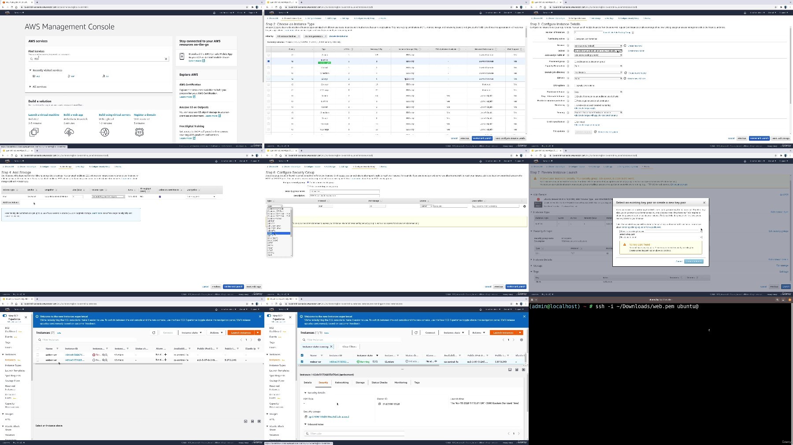Open Actions dropdown in Instances (2) panel
This screenshot has width=793, height=445.
point(216,333)
